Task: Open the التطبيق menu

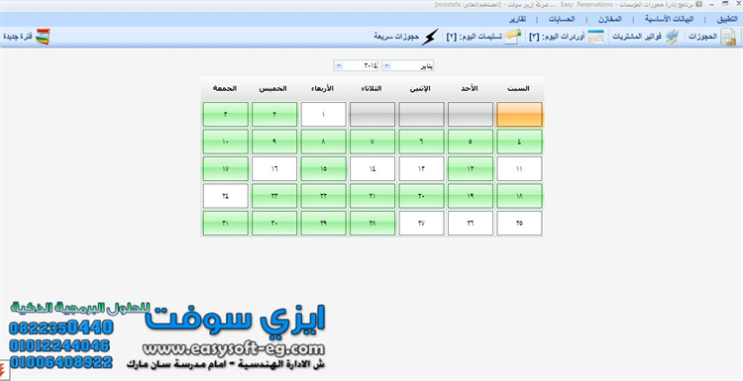Action: (726, 20)
